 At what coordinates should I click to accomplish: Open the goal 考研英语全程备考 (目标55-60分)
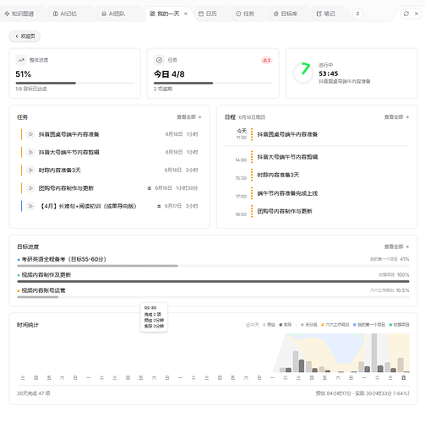click(x=63, y=259)
